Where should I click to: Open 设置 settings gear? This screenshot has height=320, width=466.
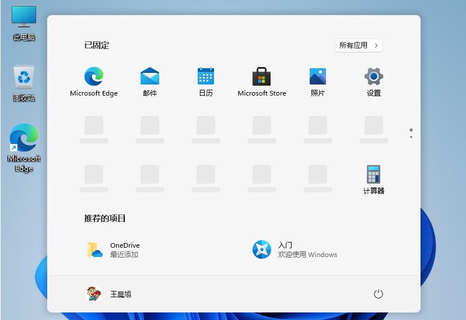374,82
